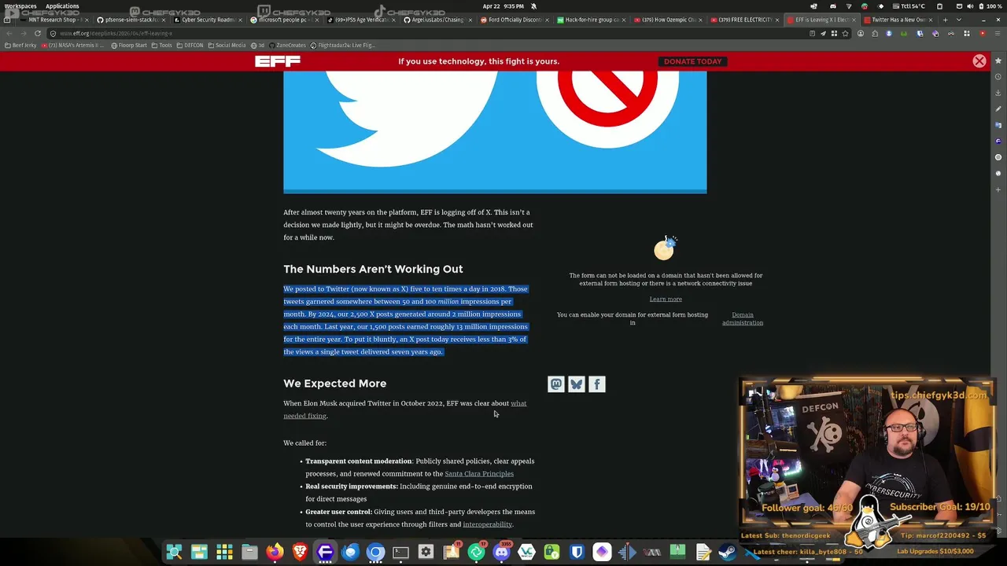Share article via Bluesky butterfly icon
The width and height of the screenshot is (1007, 566).
[577, 384]
